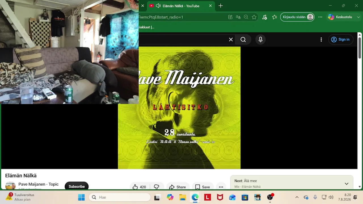
Task: Clear the YouTube search box with X
Action: point(231,40)
